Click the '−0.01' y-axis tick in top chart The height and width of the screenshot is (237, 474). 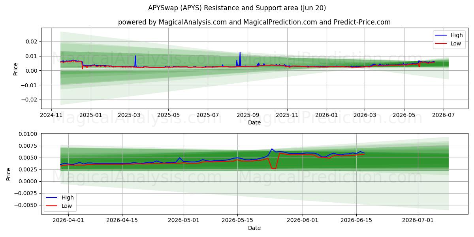pyautogui.click(x=29, y=85)
